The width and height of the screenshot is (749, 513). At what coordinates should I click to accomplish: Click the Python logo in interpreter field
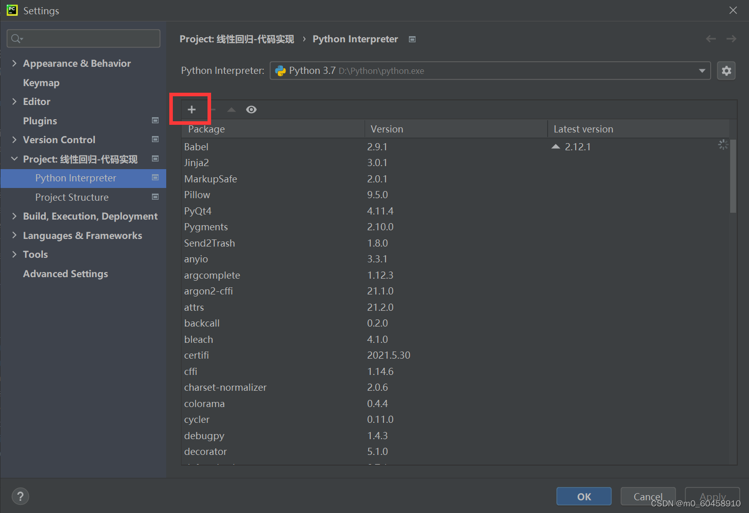tap(280, 71)
